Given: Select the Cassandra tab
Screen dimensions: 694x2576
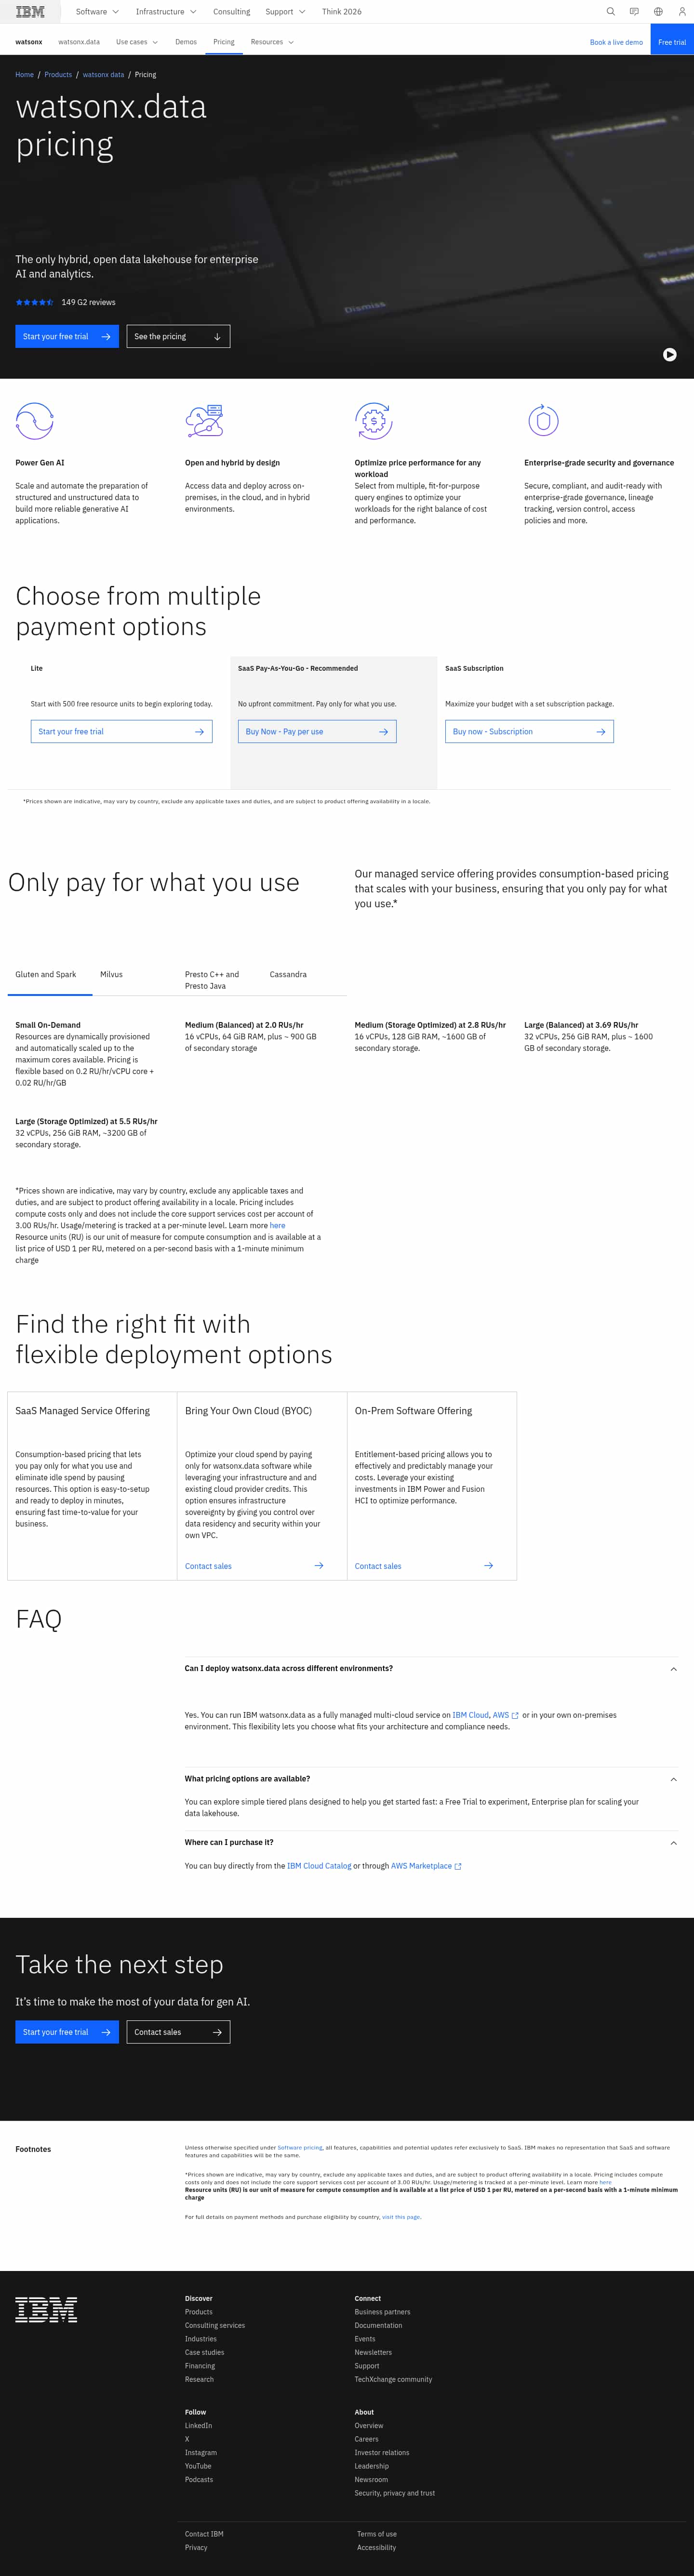Looking at the screenshot, I should [288, 974].
